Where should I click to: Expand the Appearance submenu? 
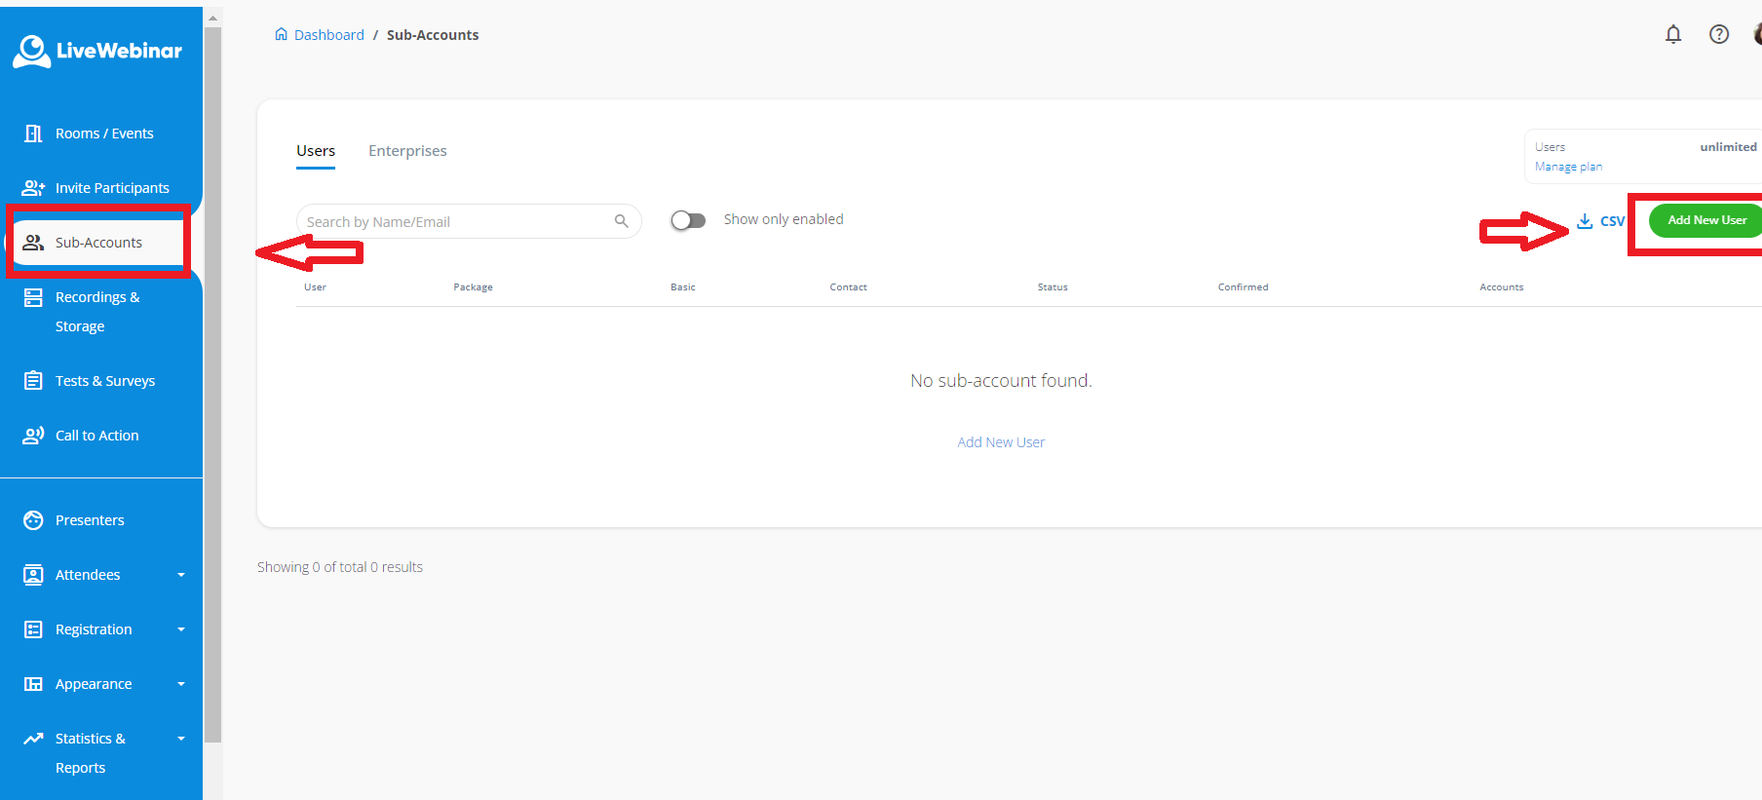coord(180,684)
